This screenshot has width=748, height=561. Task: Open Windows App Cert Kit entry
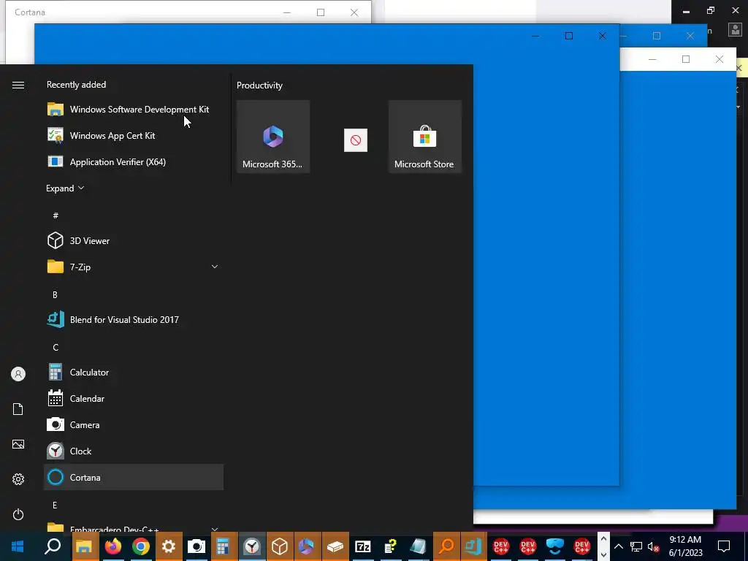pyautogui.click(x=134, y=135)
